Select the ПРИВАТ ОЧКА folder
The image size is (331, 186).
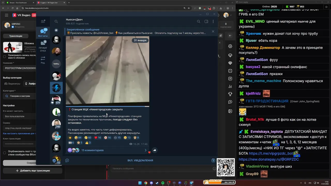pyautogui.click(x=43, y=47)
